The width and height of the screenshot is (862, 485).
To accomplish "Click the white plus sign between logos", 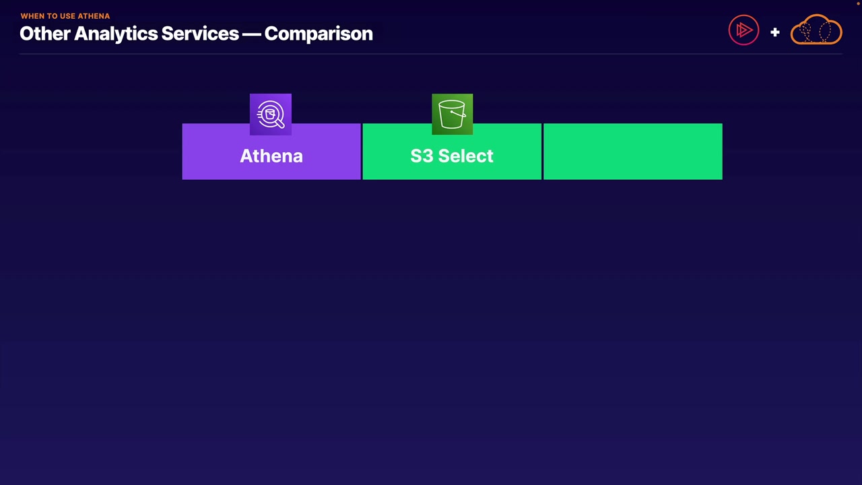I will pyautogui.click(x=775, y=32).
